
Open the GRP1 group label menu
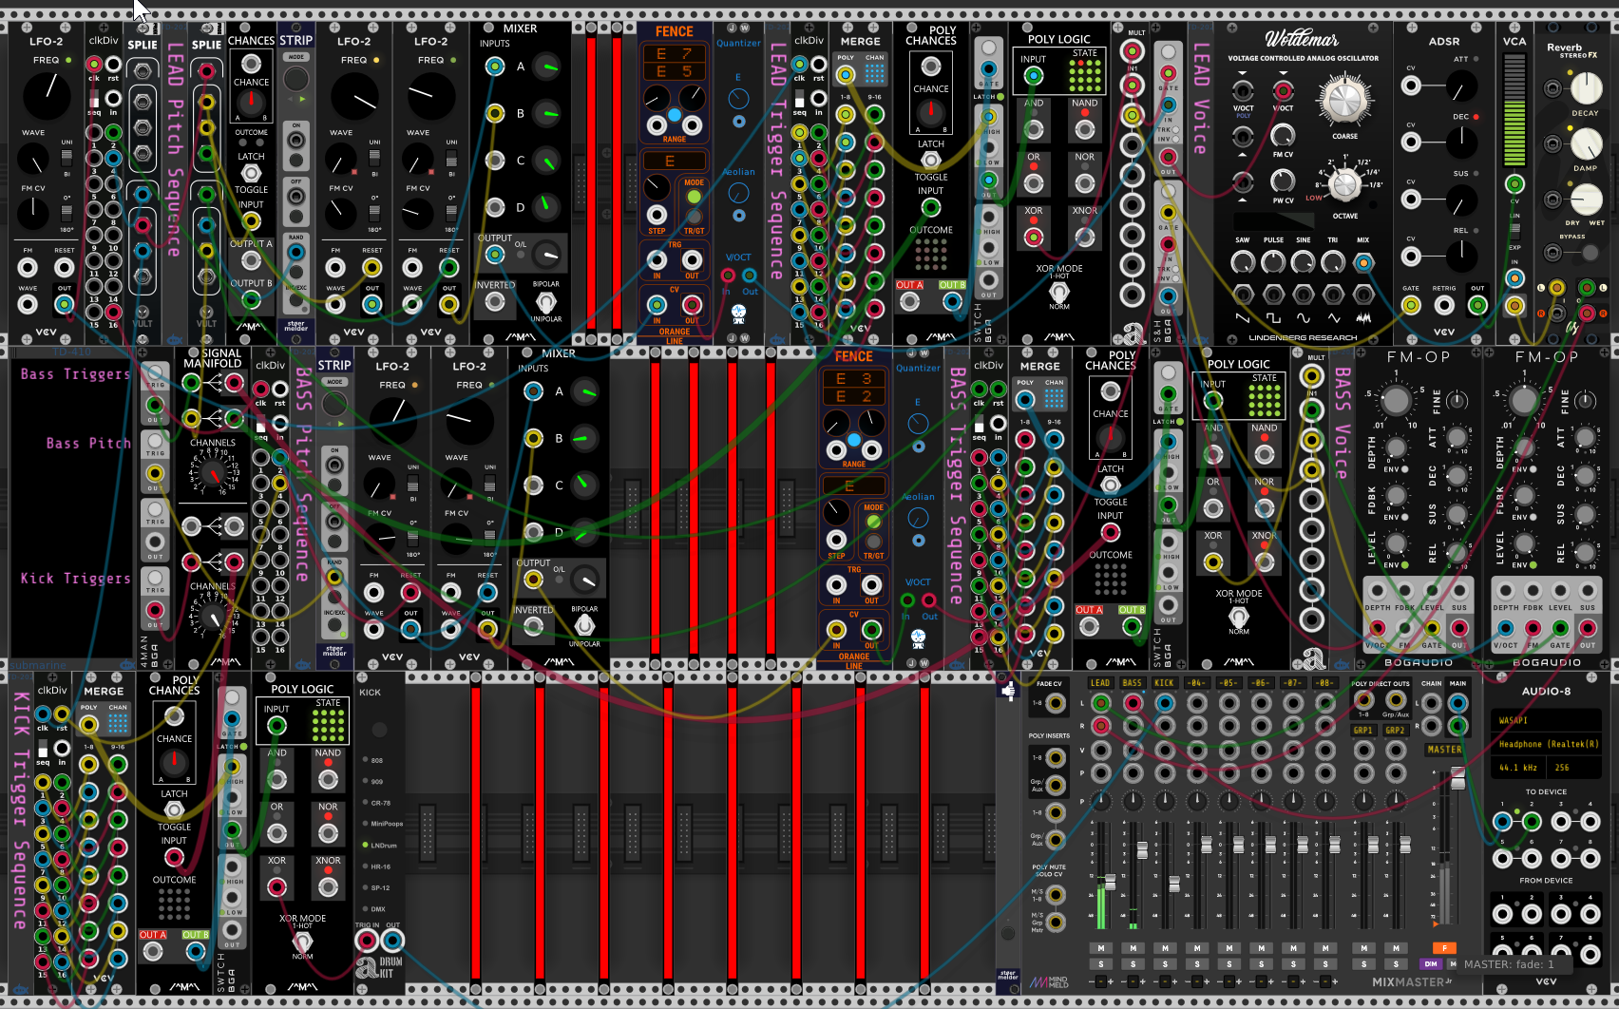[1363, 731]
